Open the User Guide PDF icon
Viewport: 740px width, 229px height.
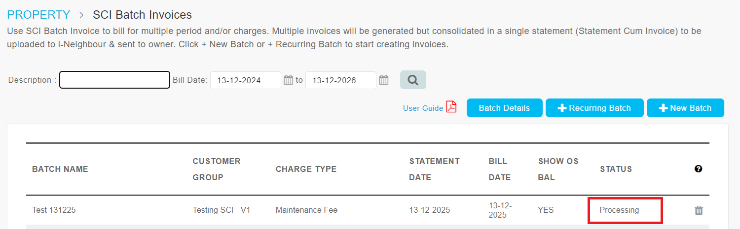451,107
